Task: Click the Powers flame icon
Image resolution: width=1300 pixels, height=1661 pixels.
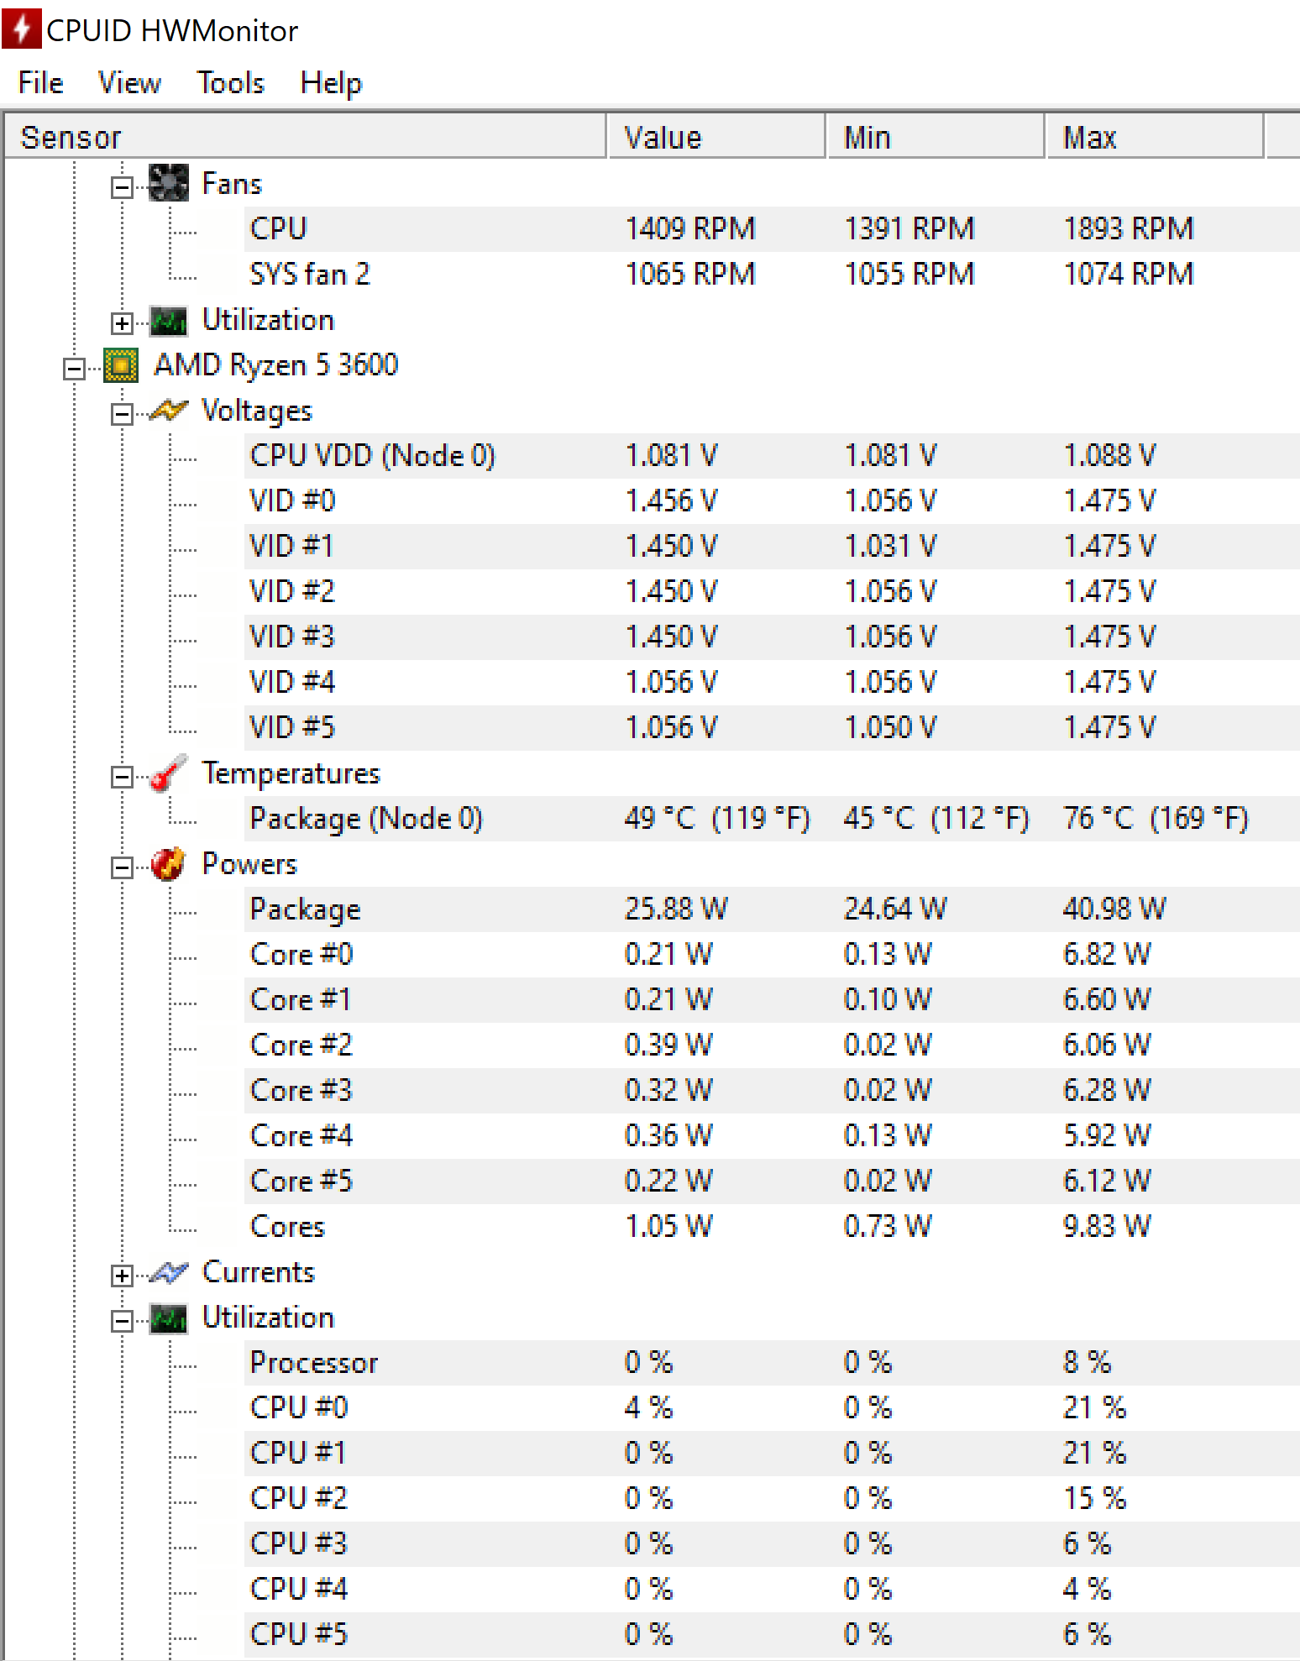Action: pos(169,864)
